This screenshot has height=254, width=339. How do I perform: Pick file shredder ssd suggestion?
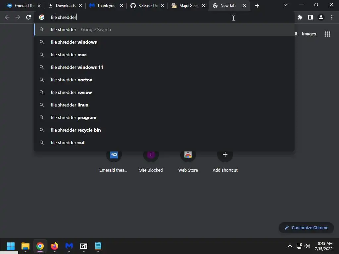164,143
